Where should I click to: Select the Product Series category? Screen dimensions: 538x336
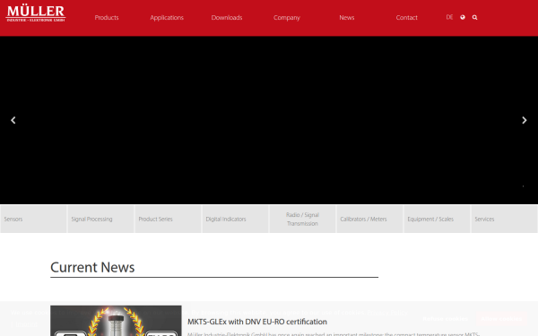[x=169, y=220]
